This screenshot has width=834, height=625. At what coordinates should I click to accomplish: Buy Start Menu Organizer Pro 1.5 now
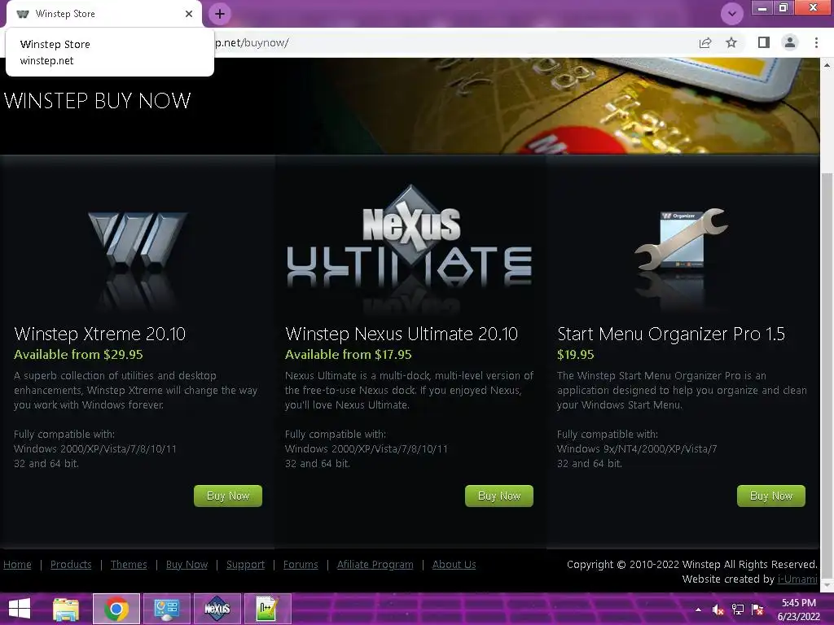point(770,496)
